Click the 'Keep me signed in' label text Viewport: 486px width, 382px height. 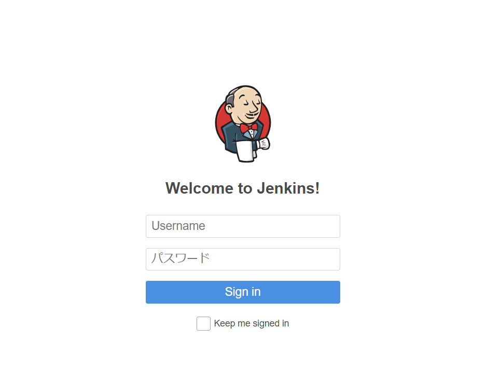(x=252, y=323)
